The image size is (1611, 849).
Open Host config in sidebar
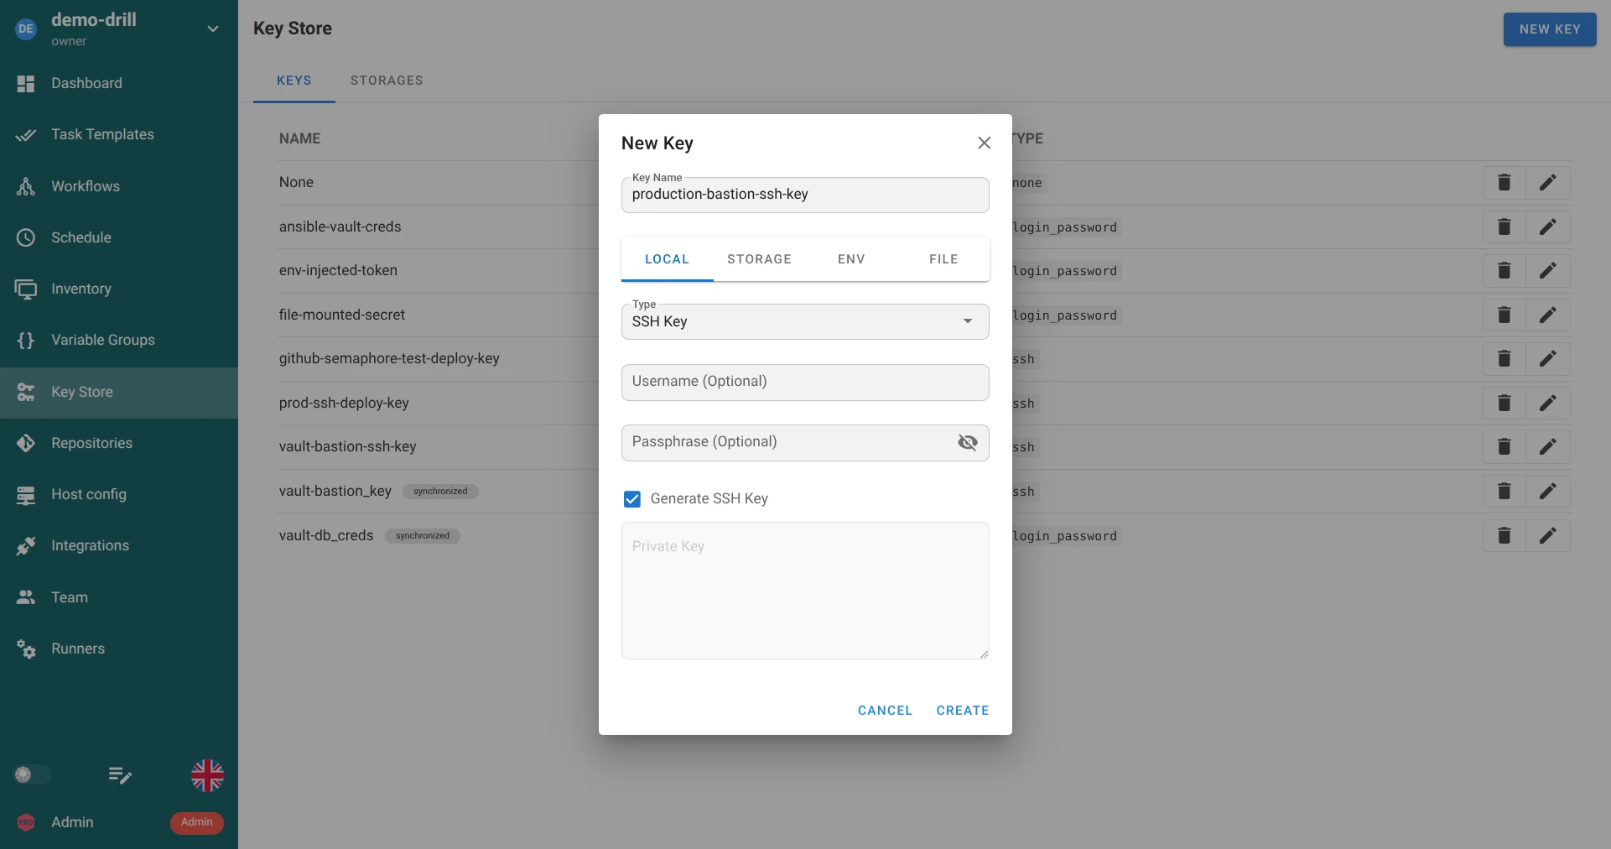click(89, 494)
